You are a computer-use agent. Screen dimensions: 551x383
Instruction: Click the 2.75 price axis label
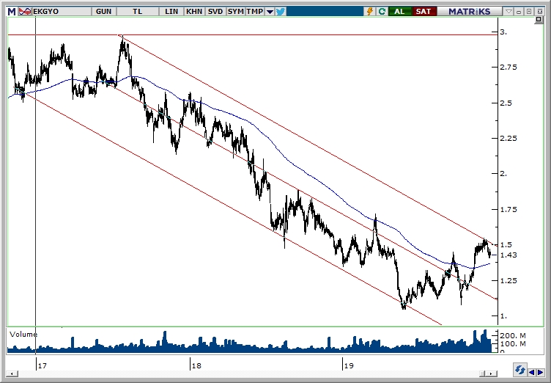point(509,68)
